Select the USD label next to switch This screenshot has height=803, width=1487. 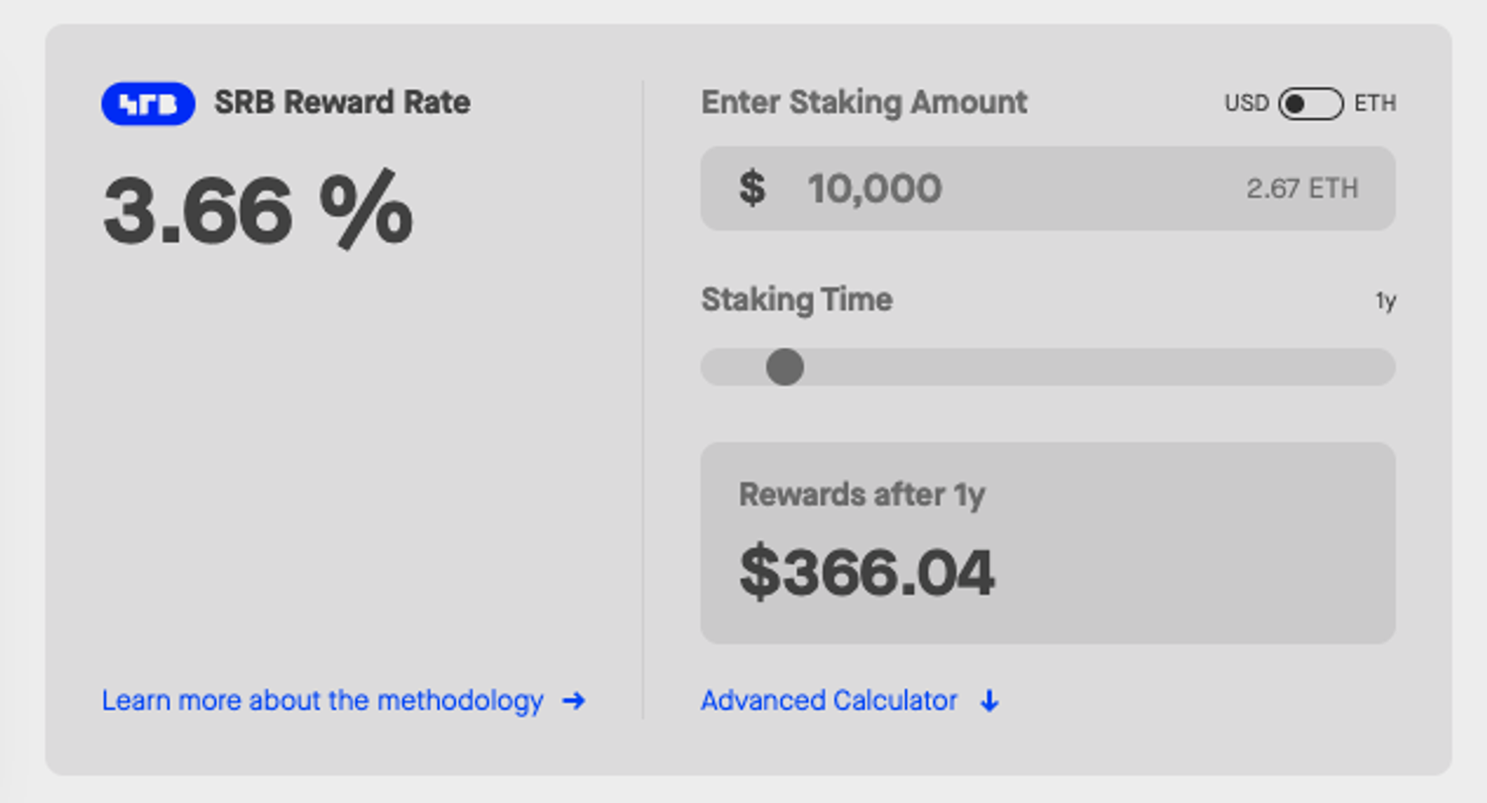1246,103
